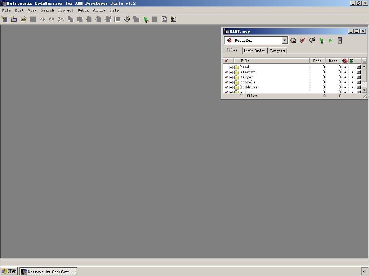Expand the console folder
Image resolution: width=369 pixels, height=276 pixels.
(231, 82)
